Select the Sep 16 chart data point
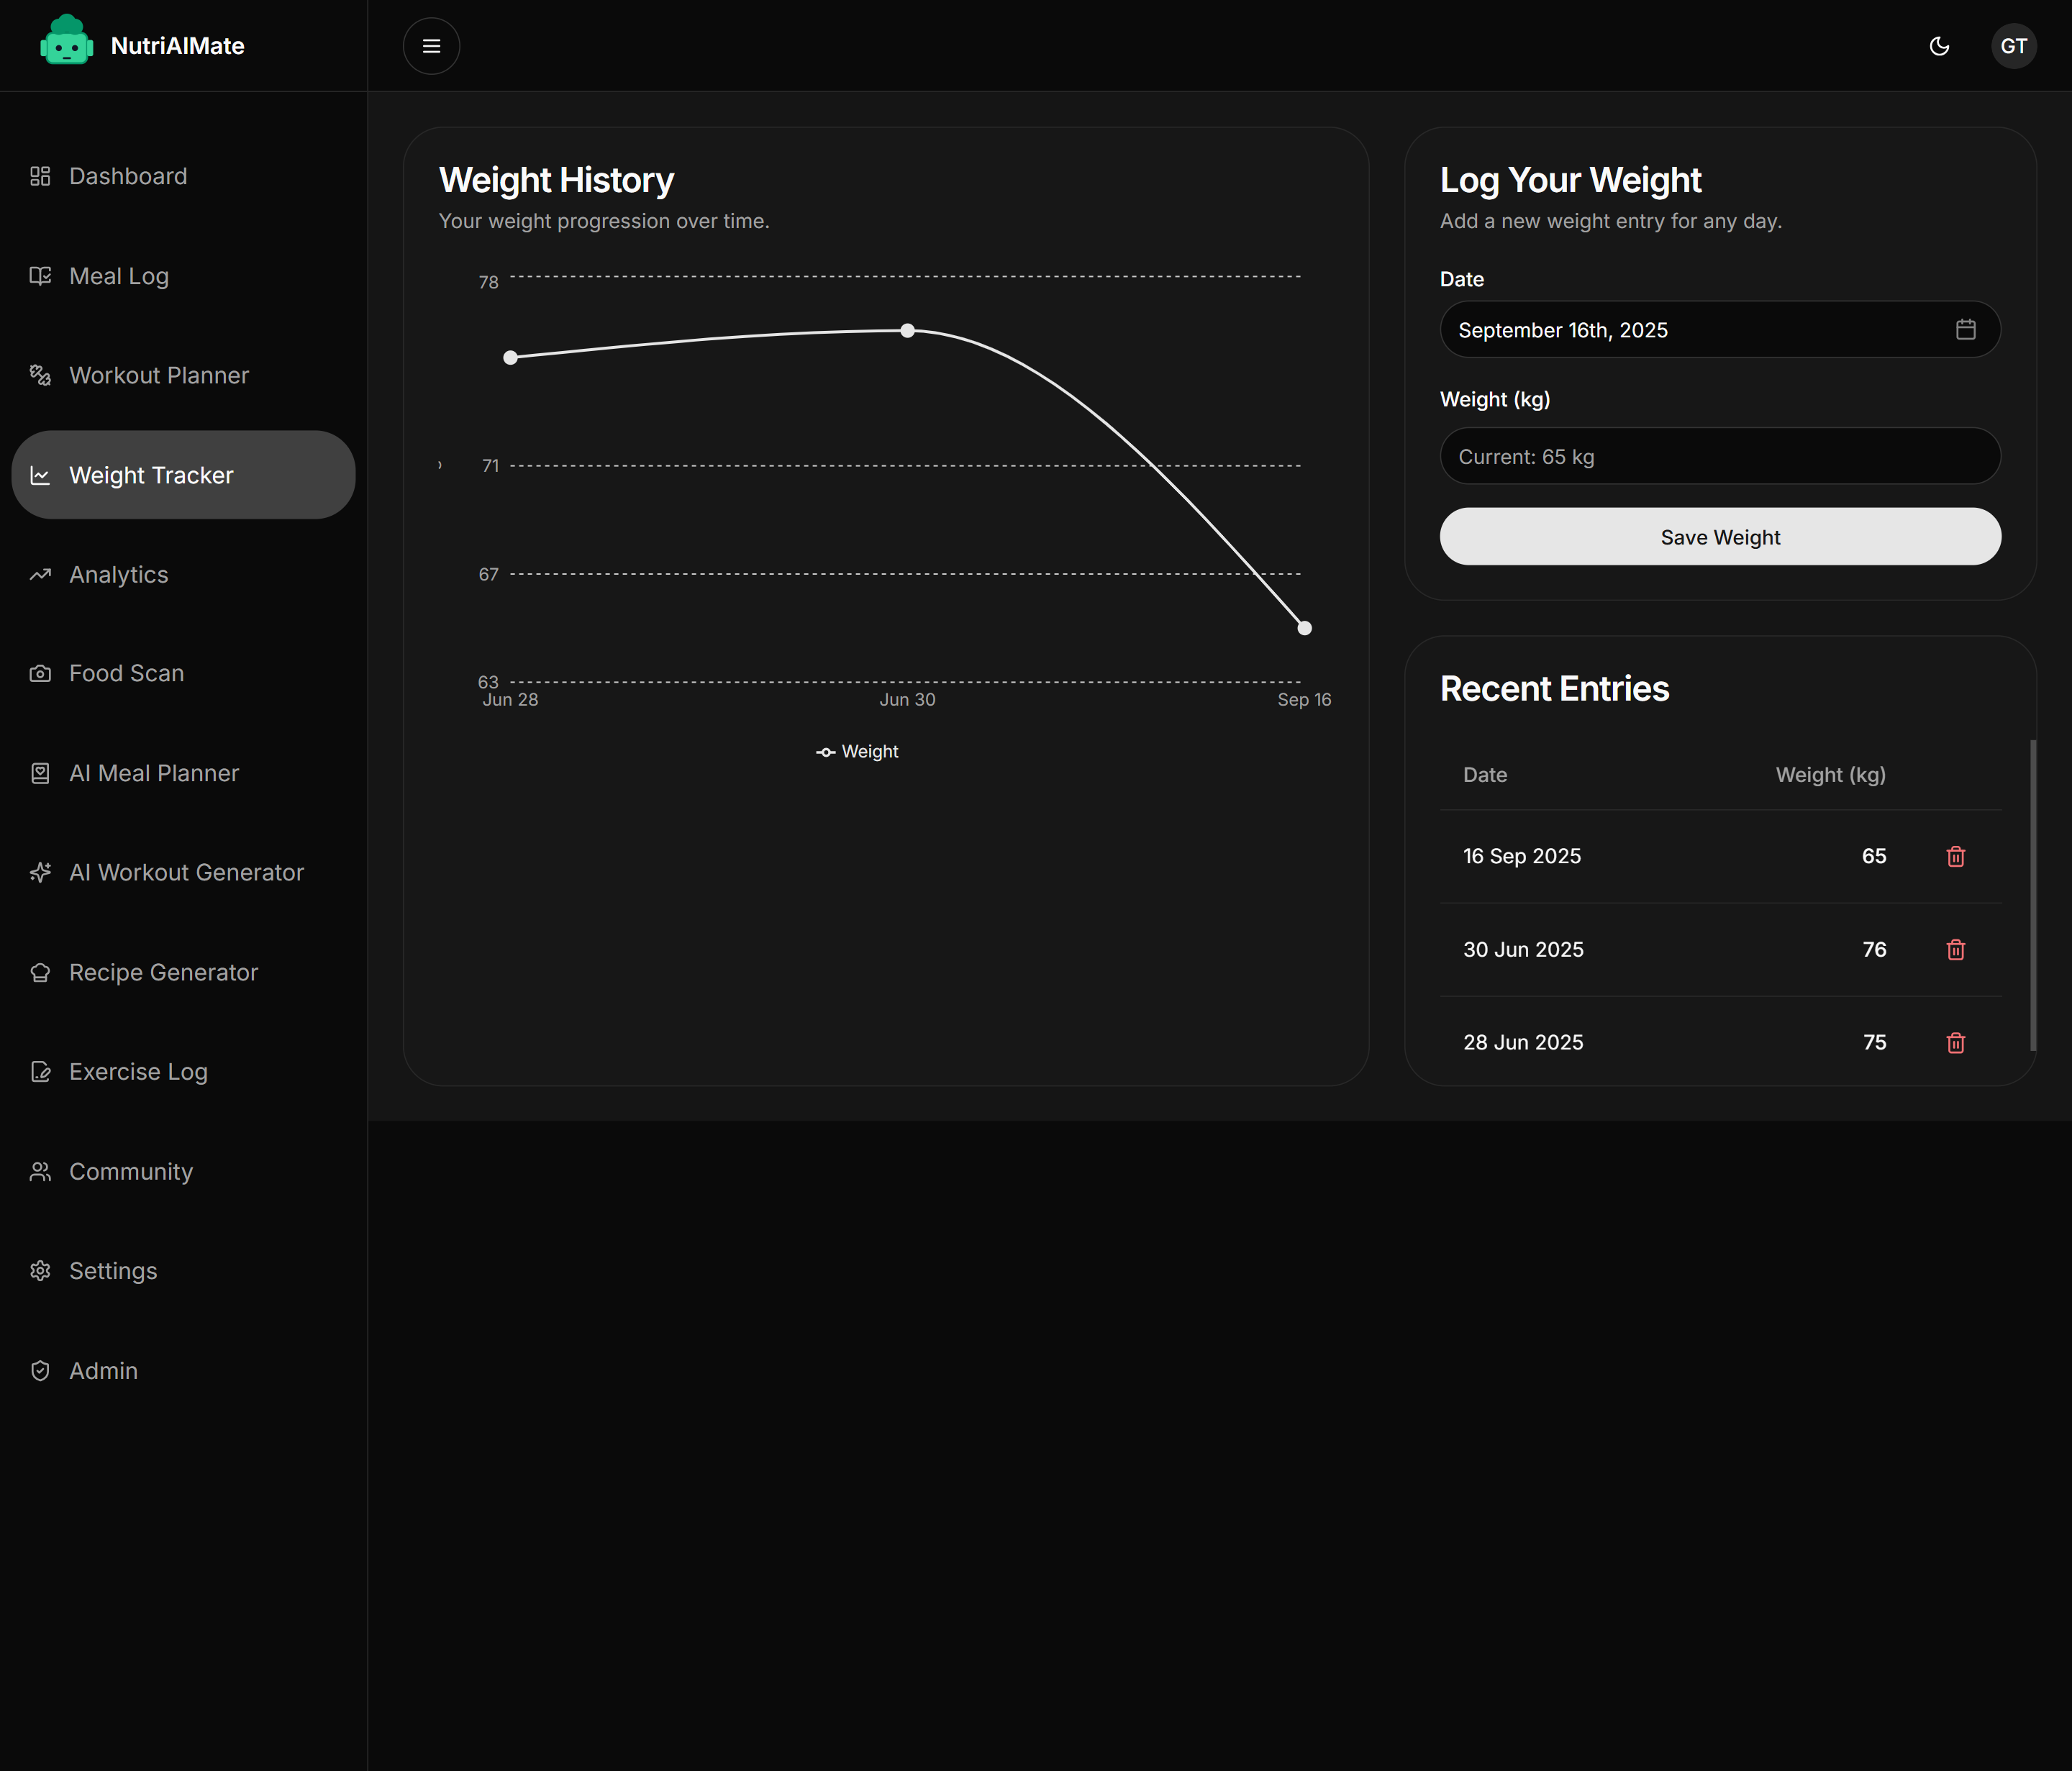 tap(1304, 628)
